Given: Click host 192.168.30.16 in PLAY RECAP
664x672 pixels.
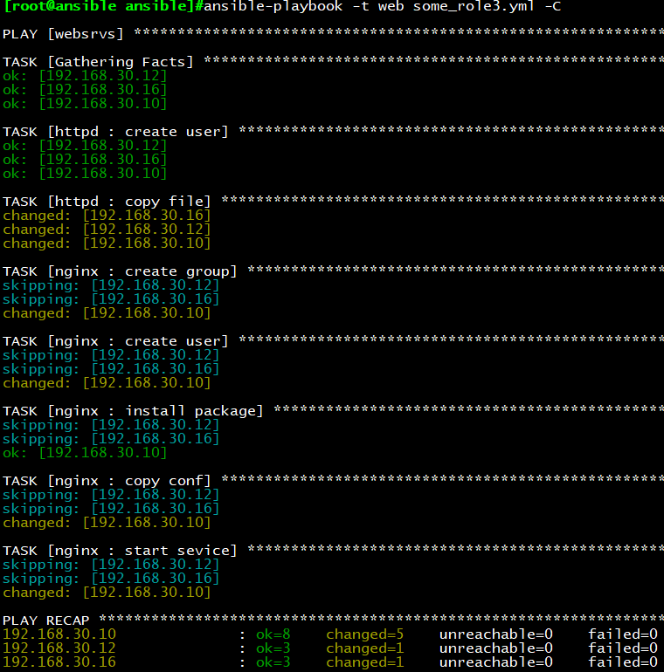Looking at the screenshot, I should tap(59, 662).
